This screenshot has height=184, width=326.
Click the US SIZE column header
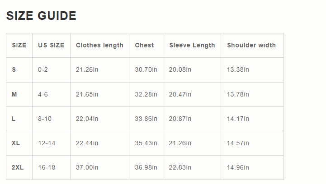click(51, 45)
